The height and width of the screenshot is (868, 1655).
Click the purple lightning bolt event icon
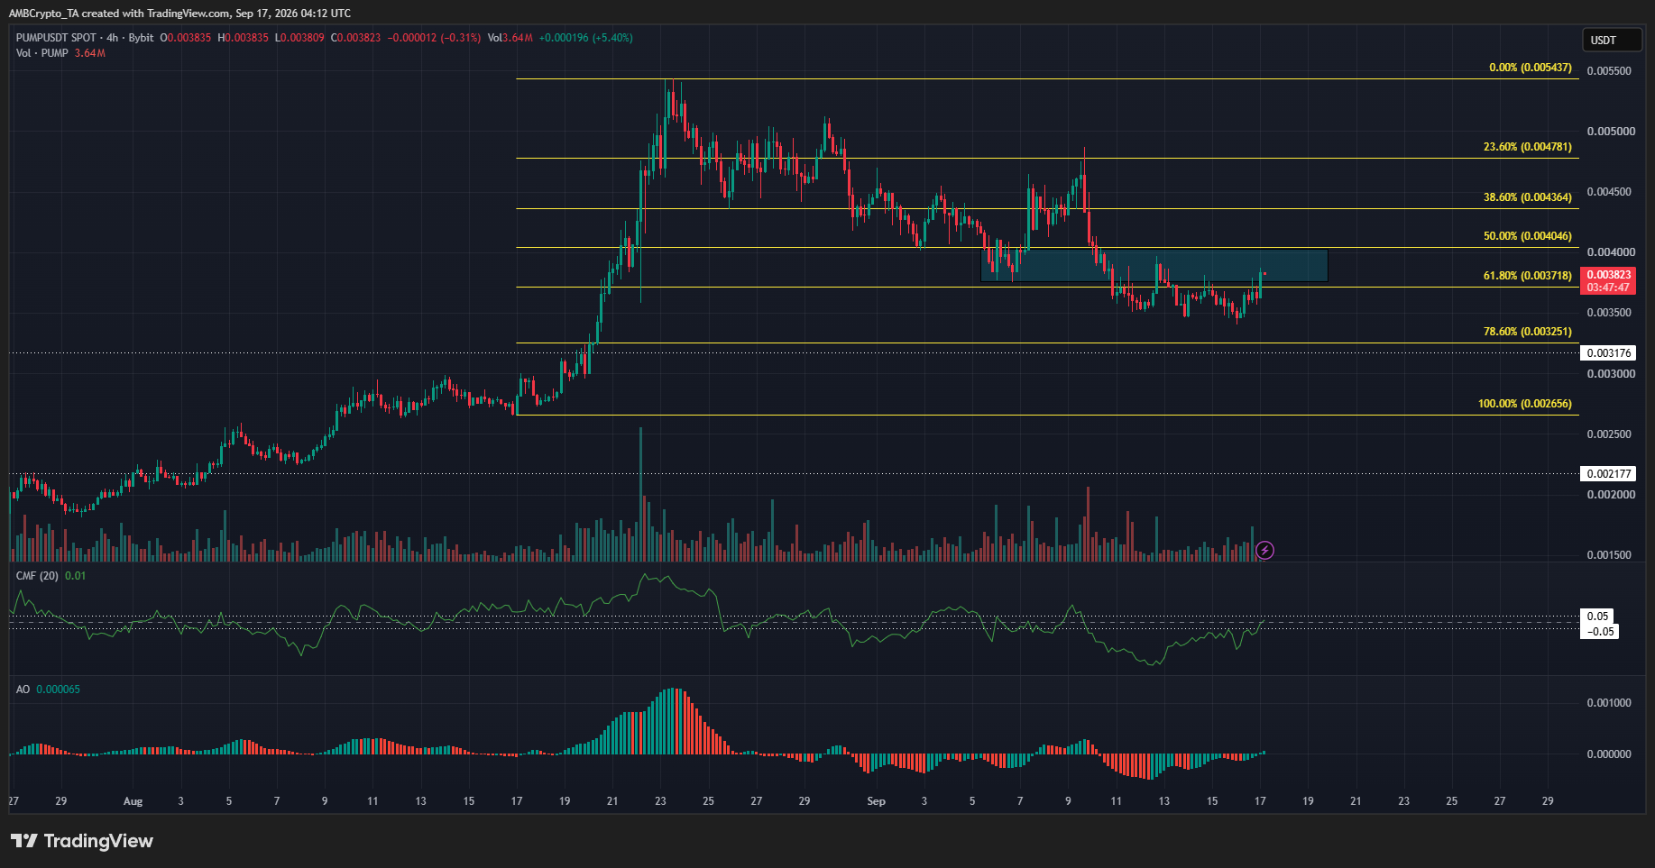pyautogui.click(x=1264, y=550)
